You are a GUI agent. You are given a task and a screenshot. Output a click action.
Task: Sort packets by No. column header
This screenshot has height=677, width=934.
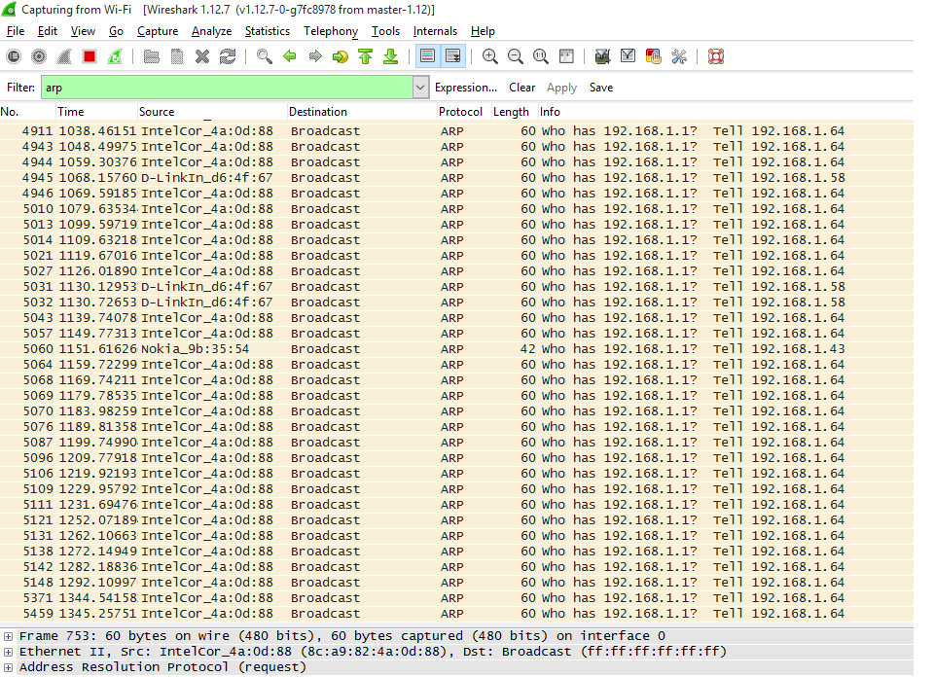27,112
